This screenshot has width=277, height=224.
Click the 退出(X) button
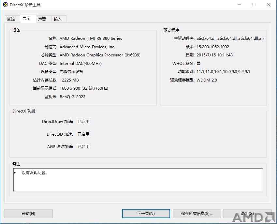point(247,213)
